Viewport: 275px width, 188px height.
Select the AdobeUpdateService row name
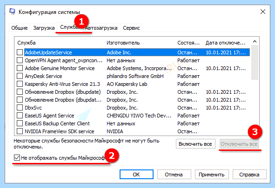[x=48, y=52]
